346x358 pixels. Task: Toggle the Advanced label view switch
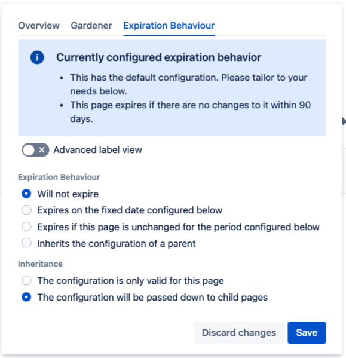click(35, 150)
